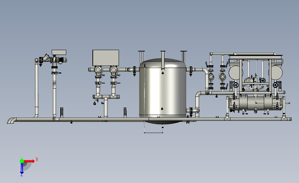Select the left round expansion vessel on skid
Image resolution: width=299 pixels, height=183 pixels.
tap(235, 73)
